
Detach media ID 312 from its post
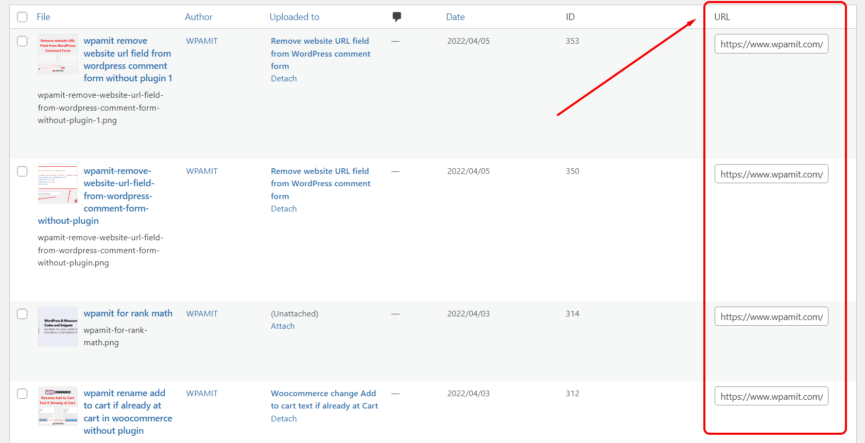coord(284,419)
